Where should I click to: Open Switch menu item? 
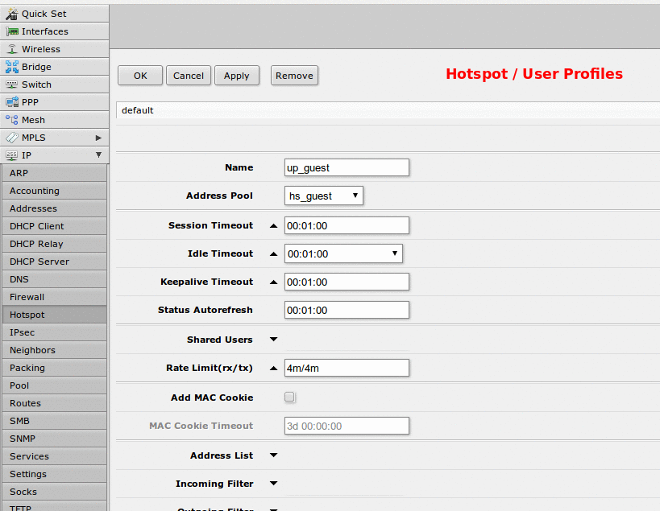click(55, 84)
